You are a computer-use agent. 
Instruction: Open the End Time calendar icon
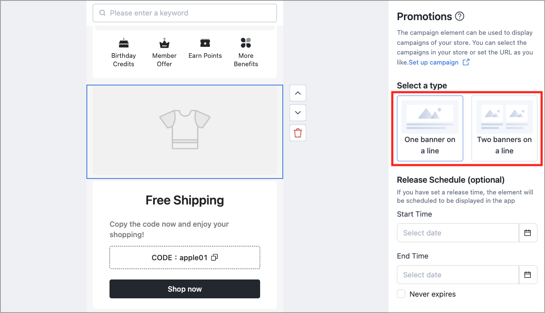coord(528,275)
